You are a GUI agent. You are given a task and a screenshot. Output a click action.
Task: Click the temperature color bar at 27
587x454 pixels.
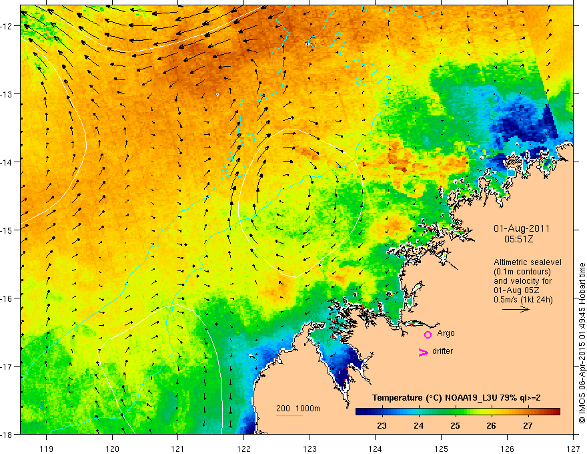528,412
